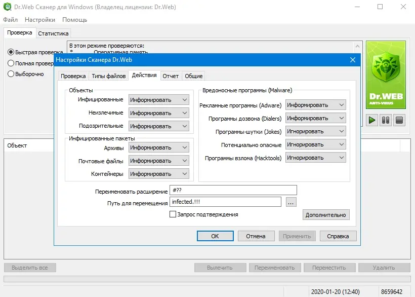Open Программы взлома (Hacktools) dropdown
The height and width of the screenshot is (297, 415).
coord(316,158)
